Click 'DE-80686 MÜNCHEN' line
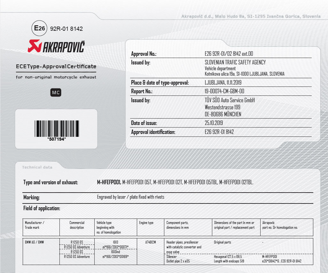328x273 pixels. (223, 114)
